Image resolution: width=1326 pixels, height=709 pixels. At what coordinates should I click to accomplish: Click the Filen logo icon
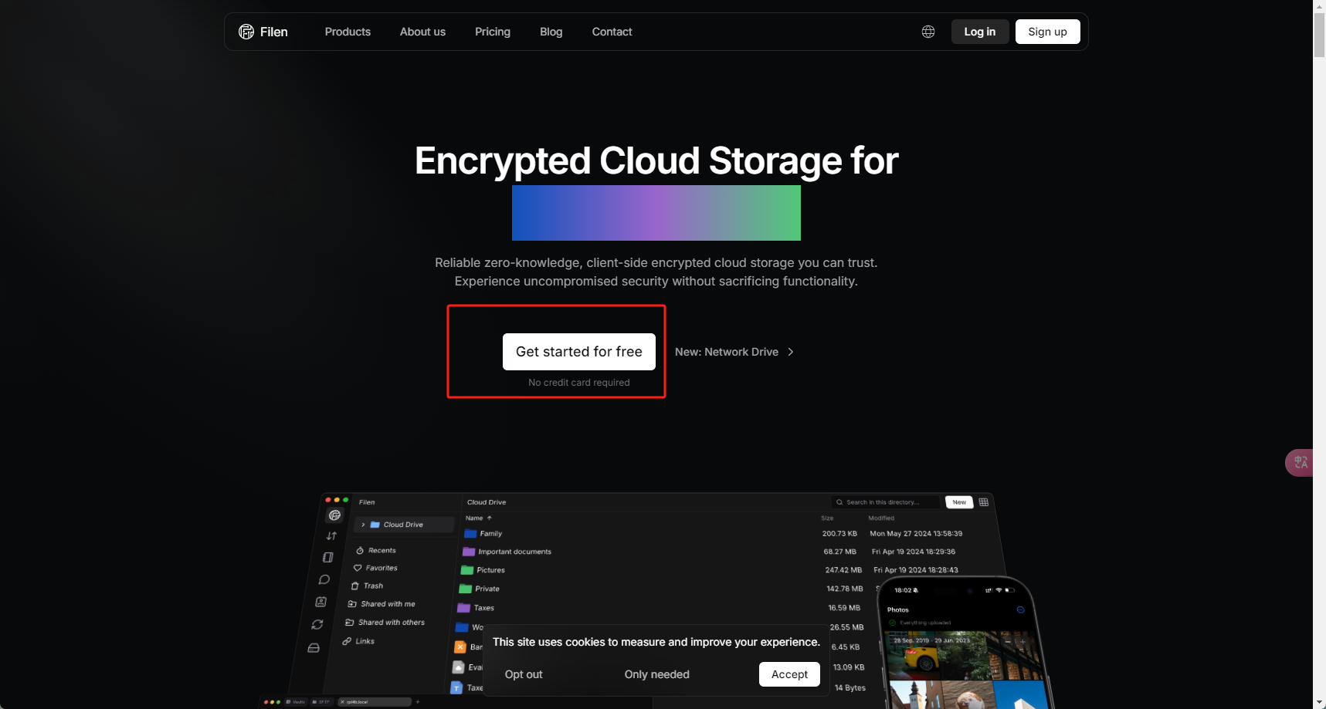246,32
